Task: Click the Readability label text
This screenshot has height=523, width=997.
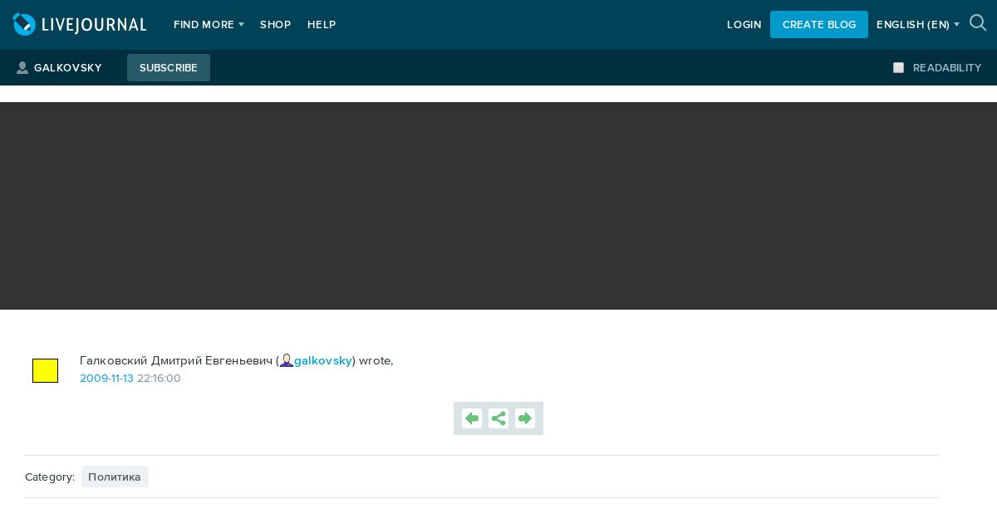Action: (947, 68)
